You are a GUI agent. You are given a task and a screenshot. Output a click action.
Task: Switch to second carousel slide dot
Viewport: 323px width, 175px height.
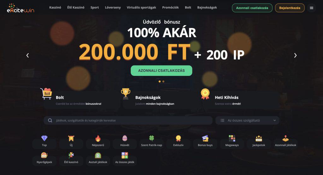click(163, 82)
